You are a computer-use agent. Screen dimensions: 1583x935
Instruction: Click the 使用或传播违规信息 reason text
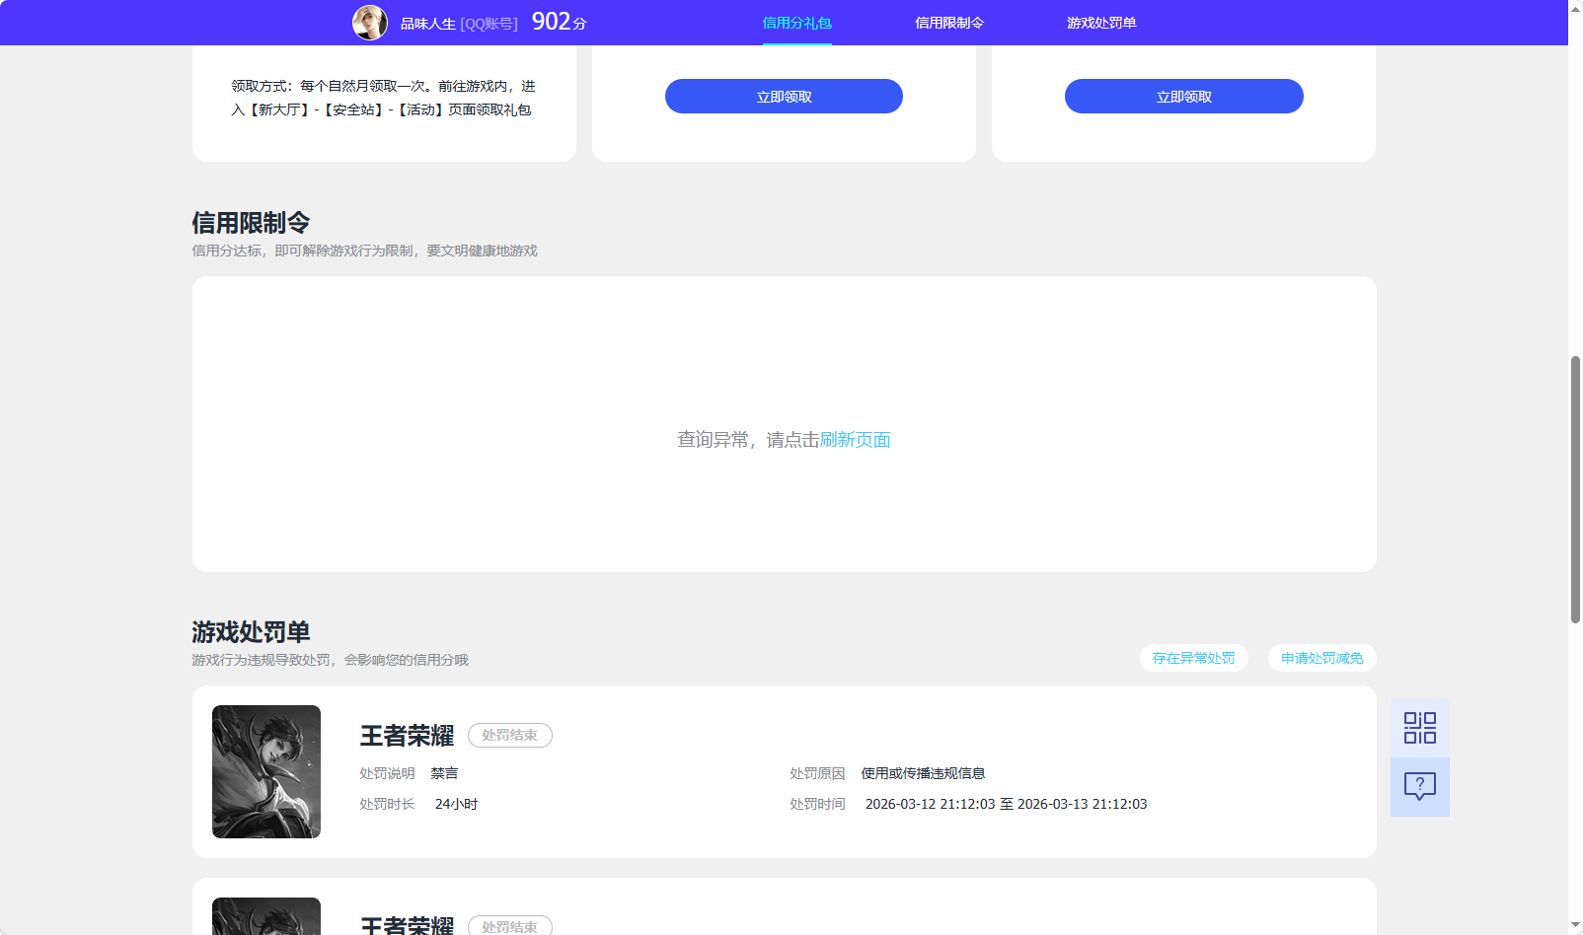[924, 773]
